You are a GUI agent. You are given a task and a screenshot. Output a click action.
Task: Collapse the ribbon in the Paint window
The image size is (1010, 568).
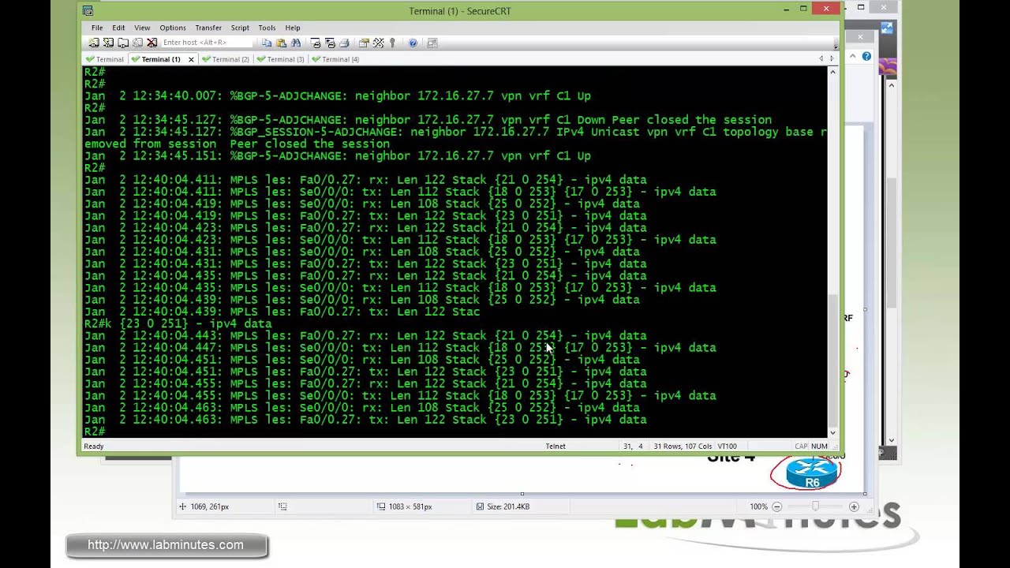pyautogui.click(x=852, y=56)
